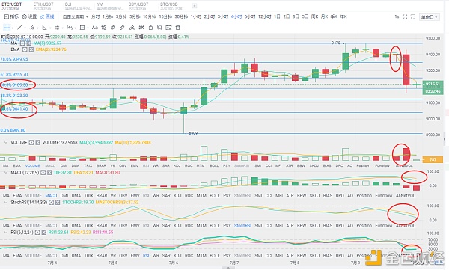
Task: Open settings for the MA indicator
Action: pos(22,43)
